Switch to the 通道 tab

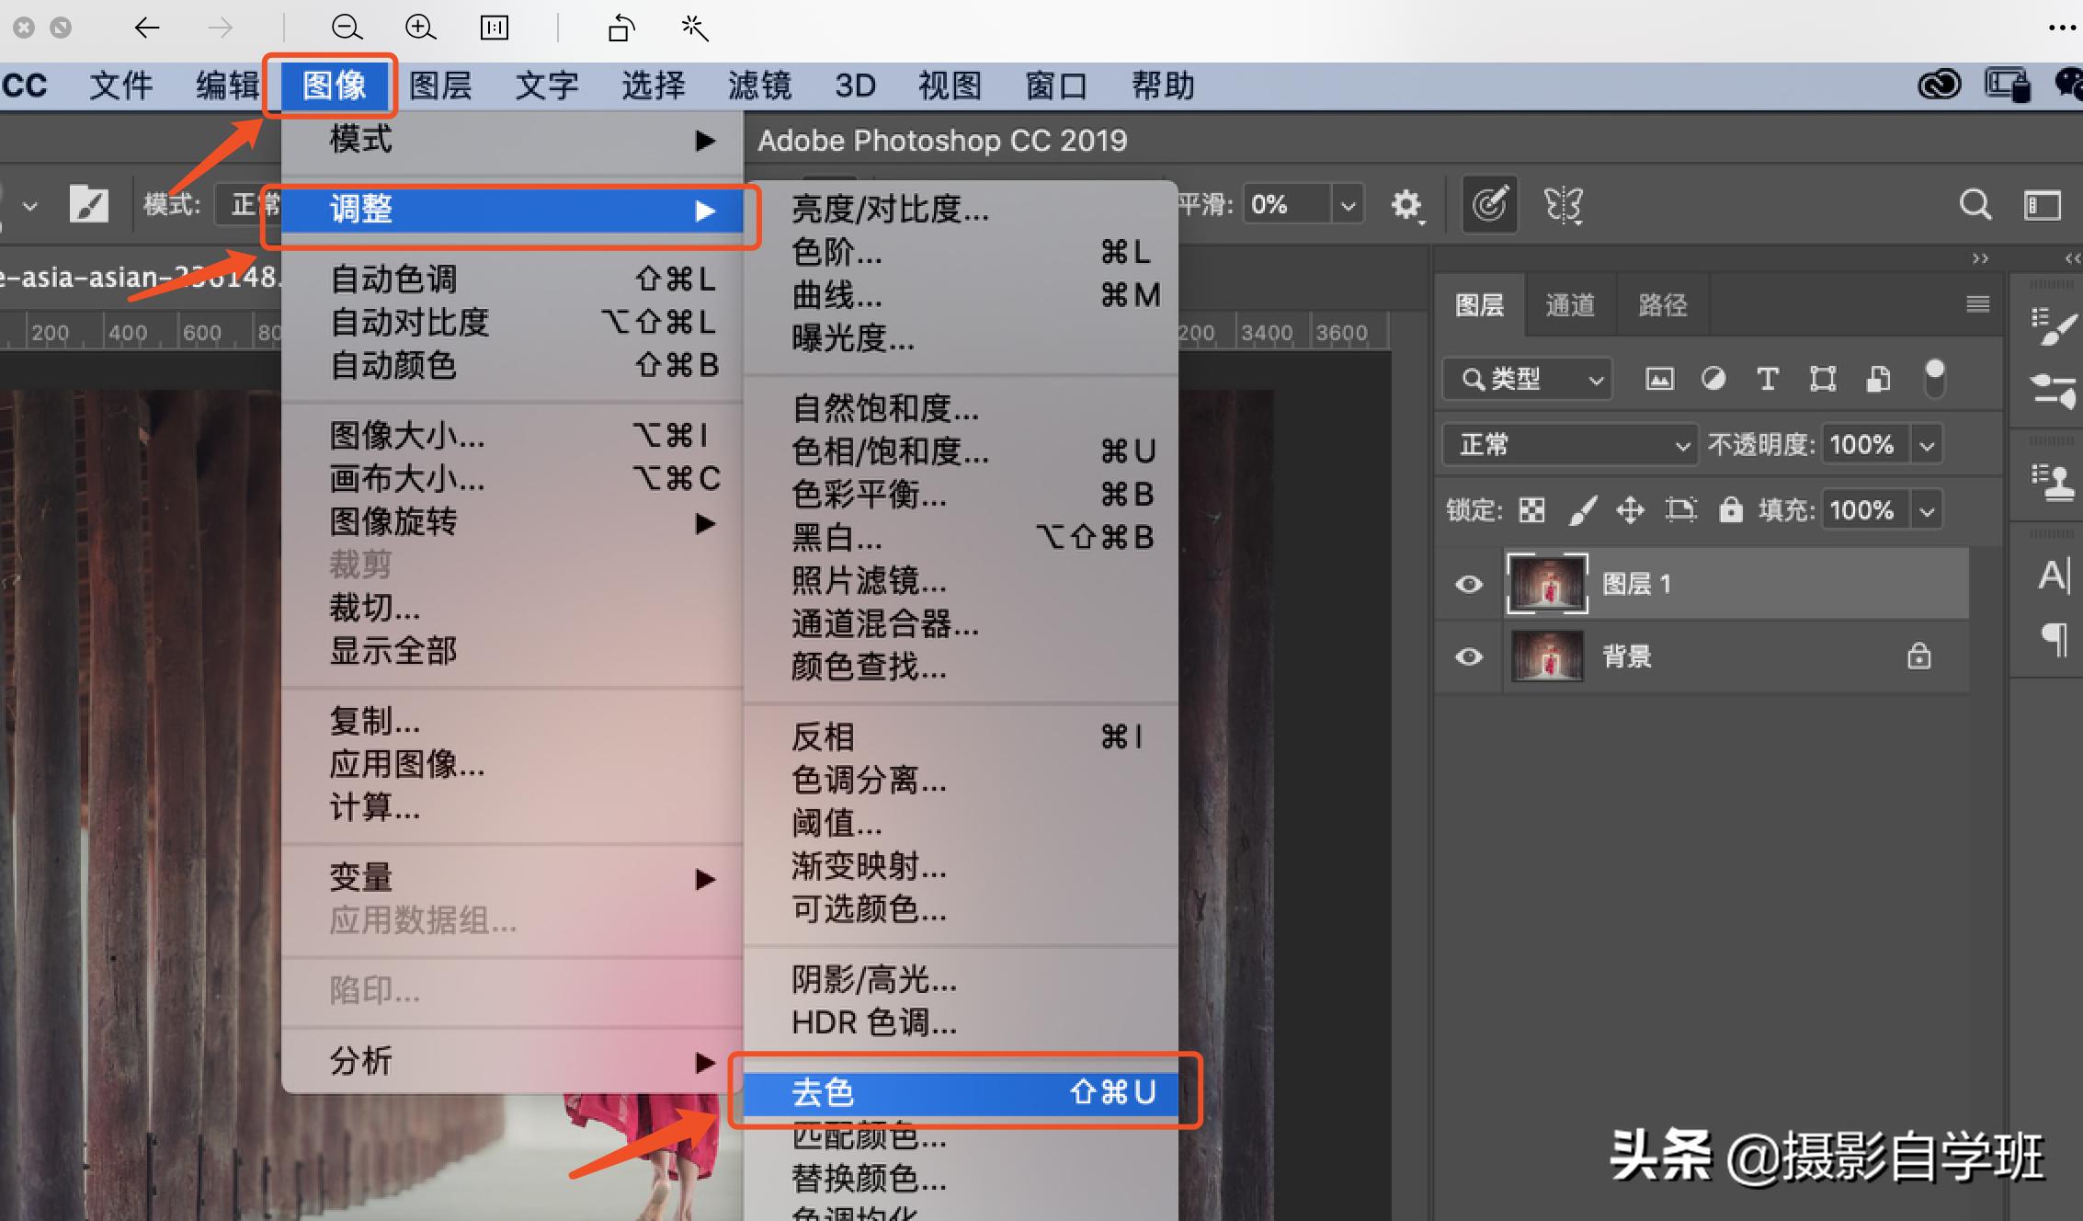coord(1569,304)
